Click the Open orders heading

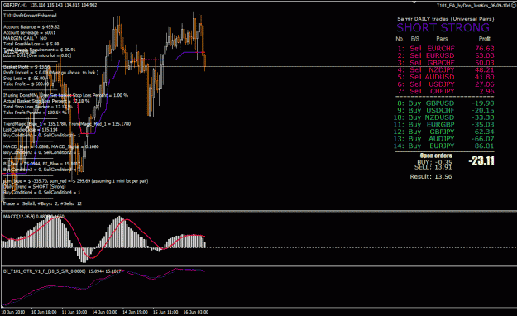(x=436, y=156)
